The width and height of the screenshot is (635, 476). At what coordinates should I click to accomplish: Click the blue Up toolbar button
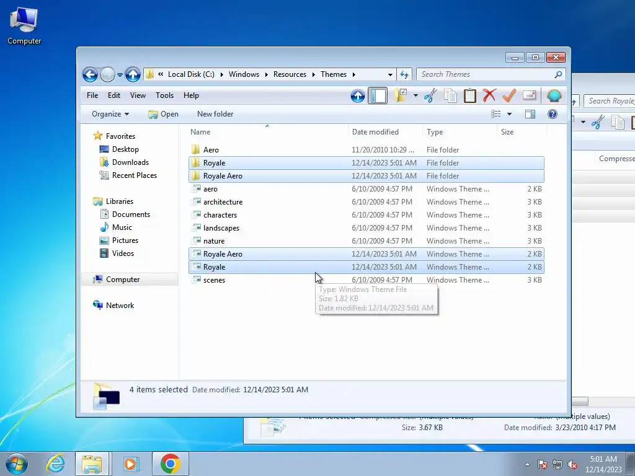[358, 96]
